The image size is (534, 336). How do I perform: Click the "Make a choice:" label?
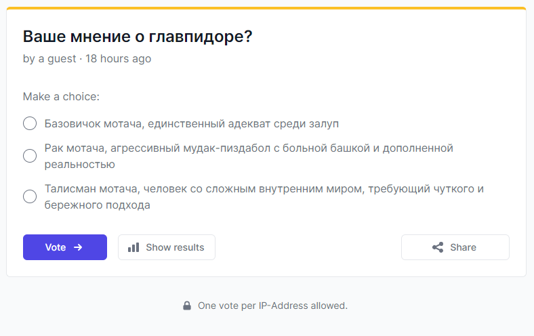pos(61,97)
